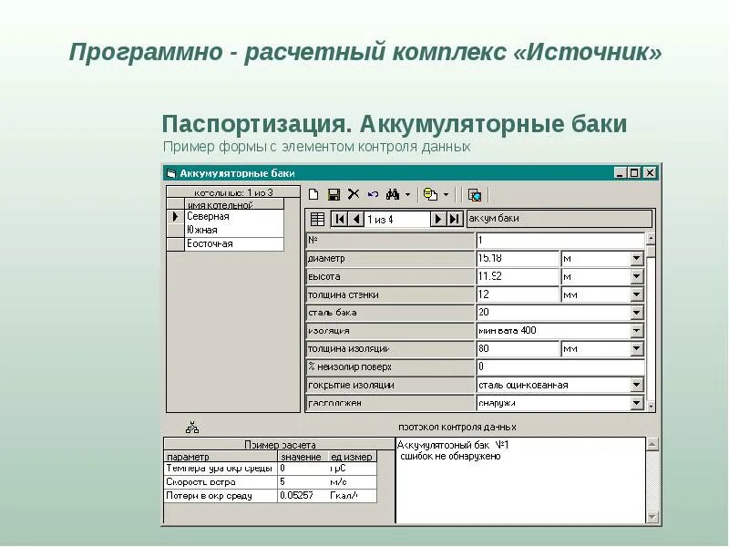Create a new record with the blank-page icon
Viewport: 729px width, 547px height.
tap(314, 193)
